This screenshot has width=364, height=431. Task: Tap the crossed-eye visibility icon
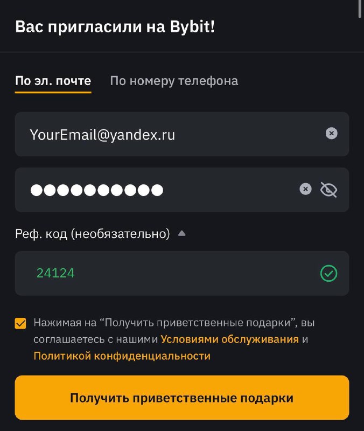(x=330, y=189)
